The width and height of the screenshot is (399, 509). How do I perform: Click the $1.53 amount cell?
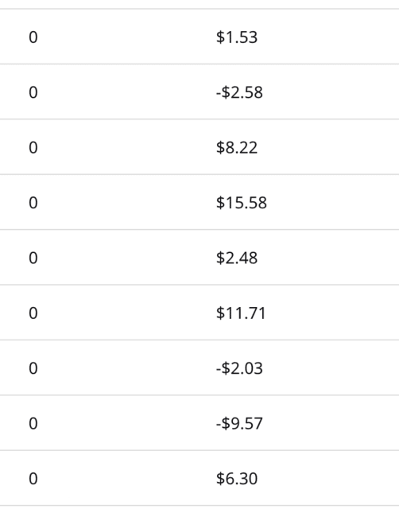(237, 37)
